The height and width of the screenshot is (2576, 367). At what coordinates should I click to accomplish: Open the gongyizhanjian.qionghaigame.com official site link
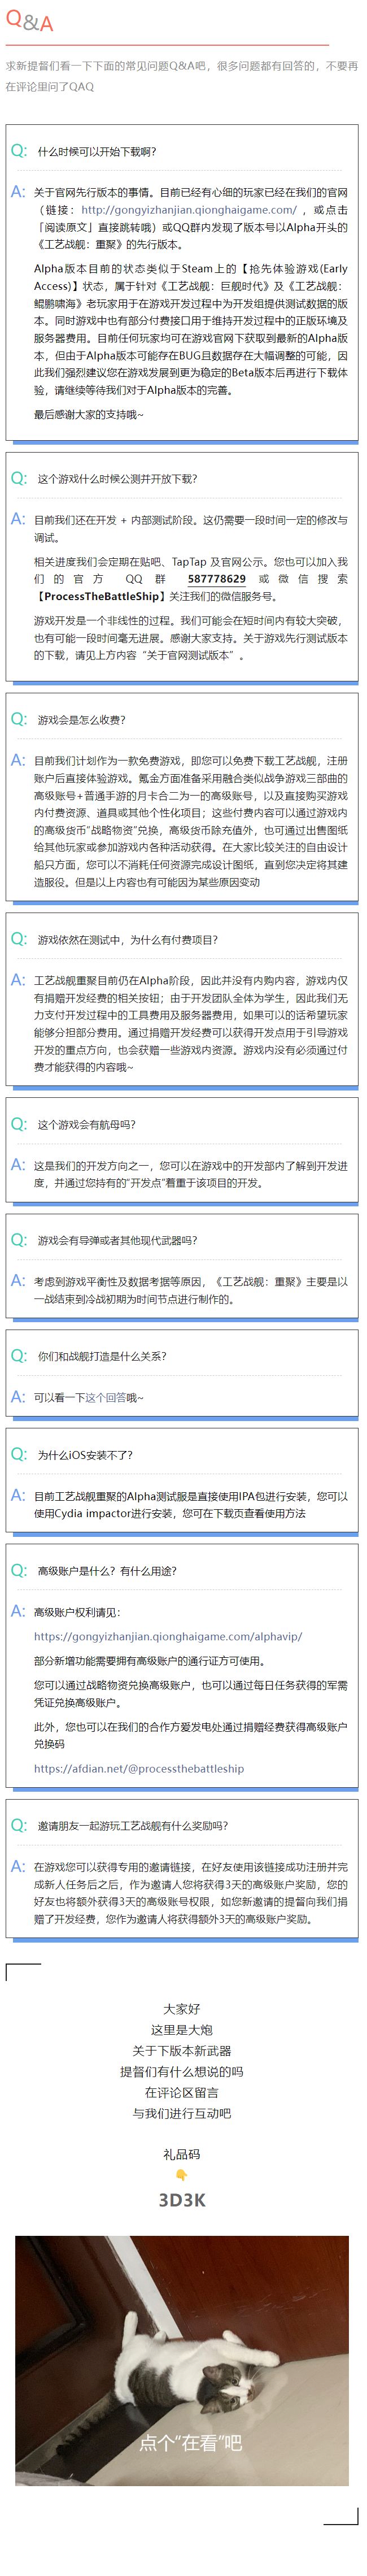(x=189, y=210)
